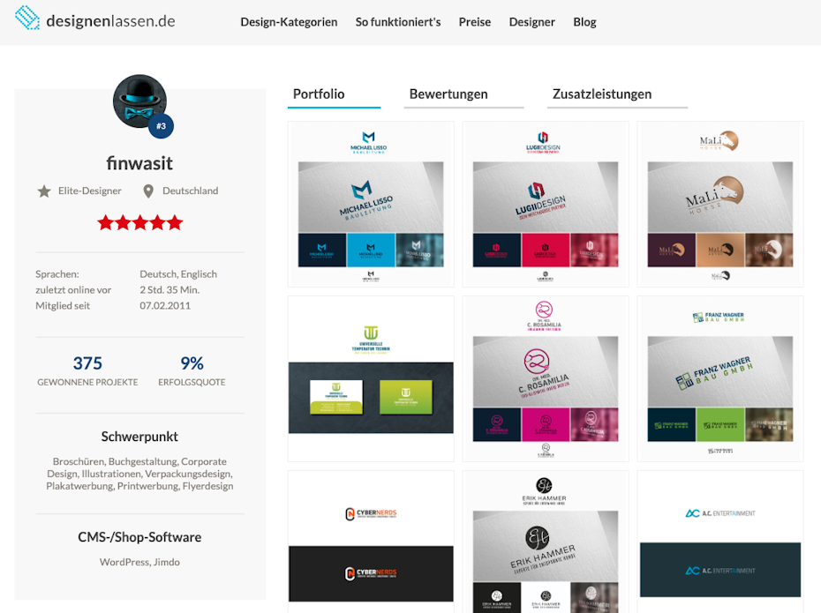This screenshot has height=613, width=821.
Task: Click the location pin icon
Action: [x=148, y=191]
